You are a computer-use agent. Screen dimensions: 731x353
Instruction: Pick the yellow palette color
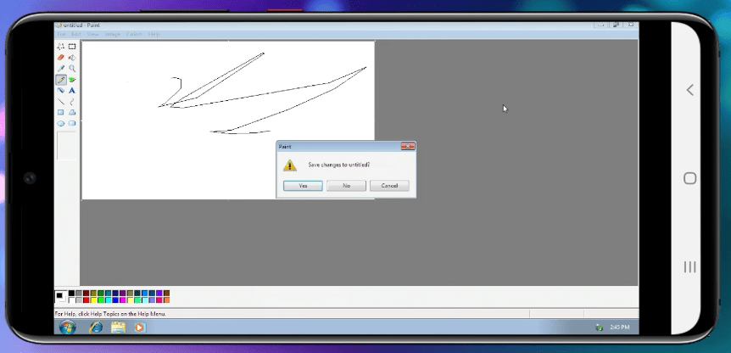point(93,300)
